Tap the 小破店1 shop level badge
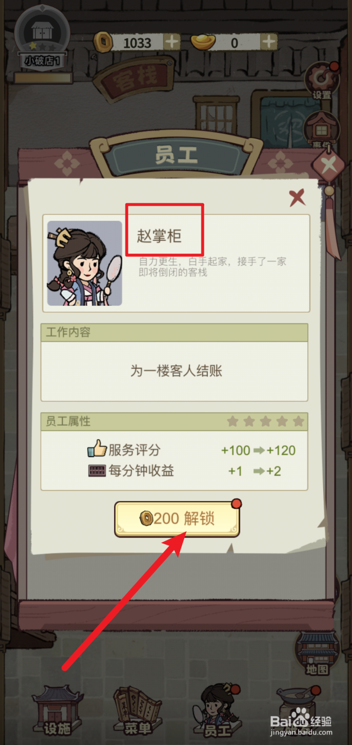The width and height of the screenshot is (352, 745). [x=42, y=41]
